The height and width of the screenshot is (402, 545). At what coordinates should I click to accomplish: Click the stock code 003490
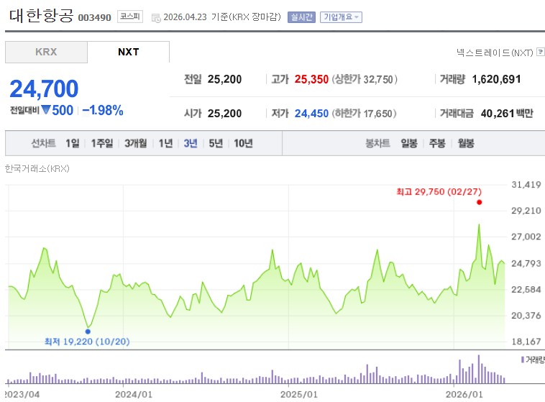click(94, 18)
